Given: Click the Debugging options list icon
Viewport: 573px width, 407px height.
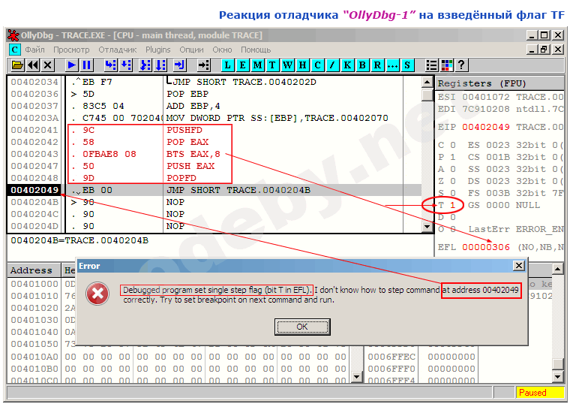Looking at the screenshot, I should (x=431, y=65).
